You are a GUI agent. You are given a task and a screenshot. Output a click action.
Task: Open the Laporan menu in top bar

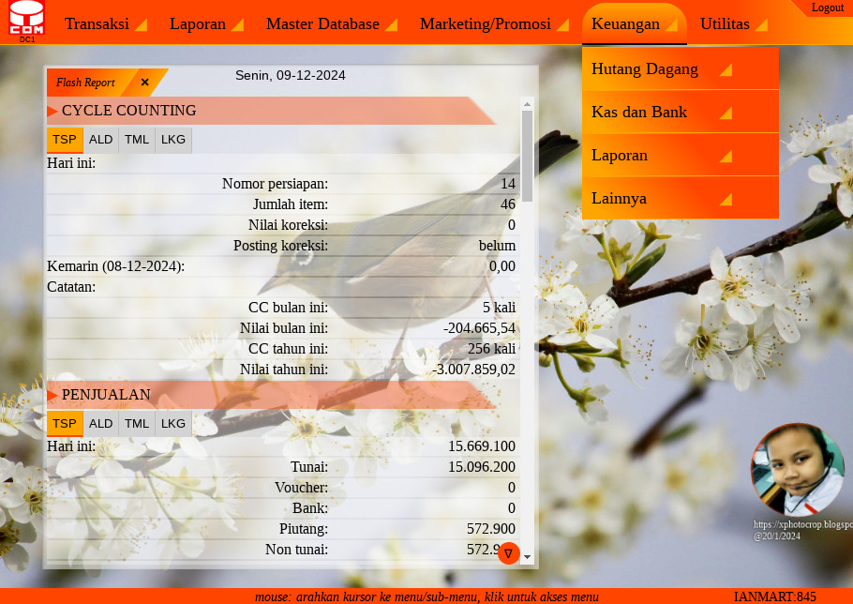tap(206, 24)
